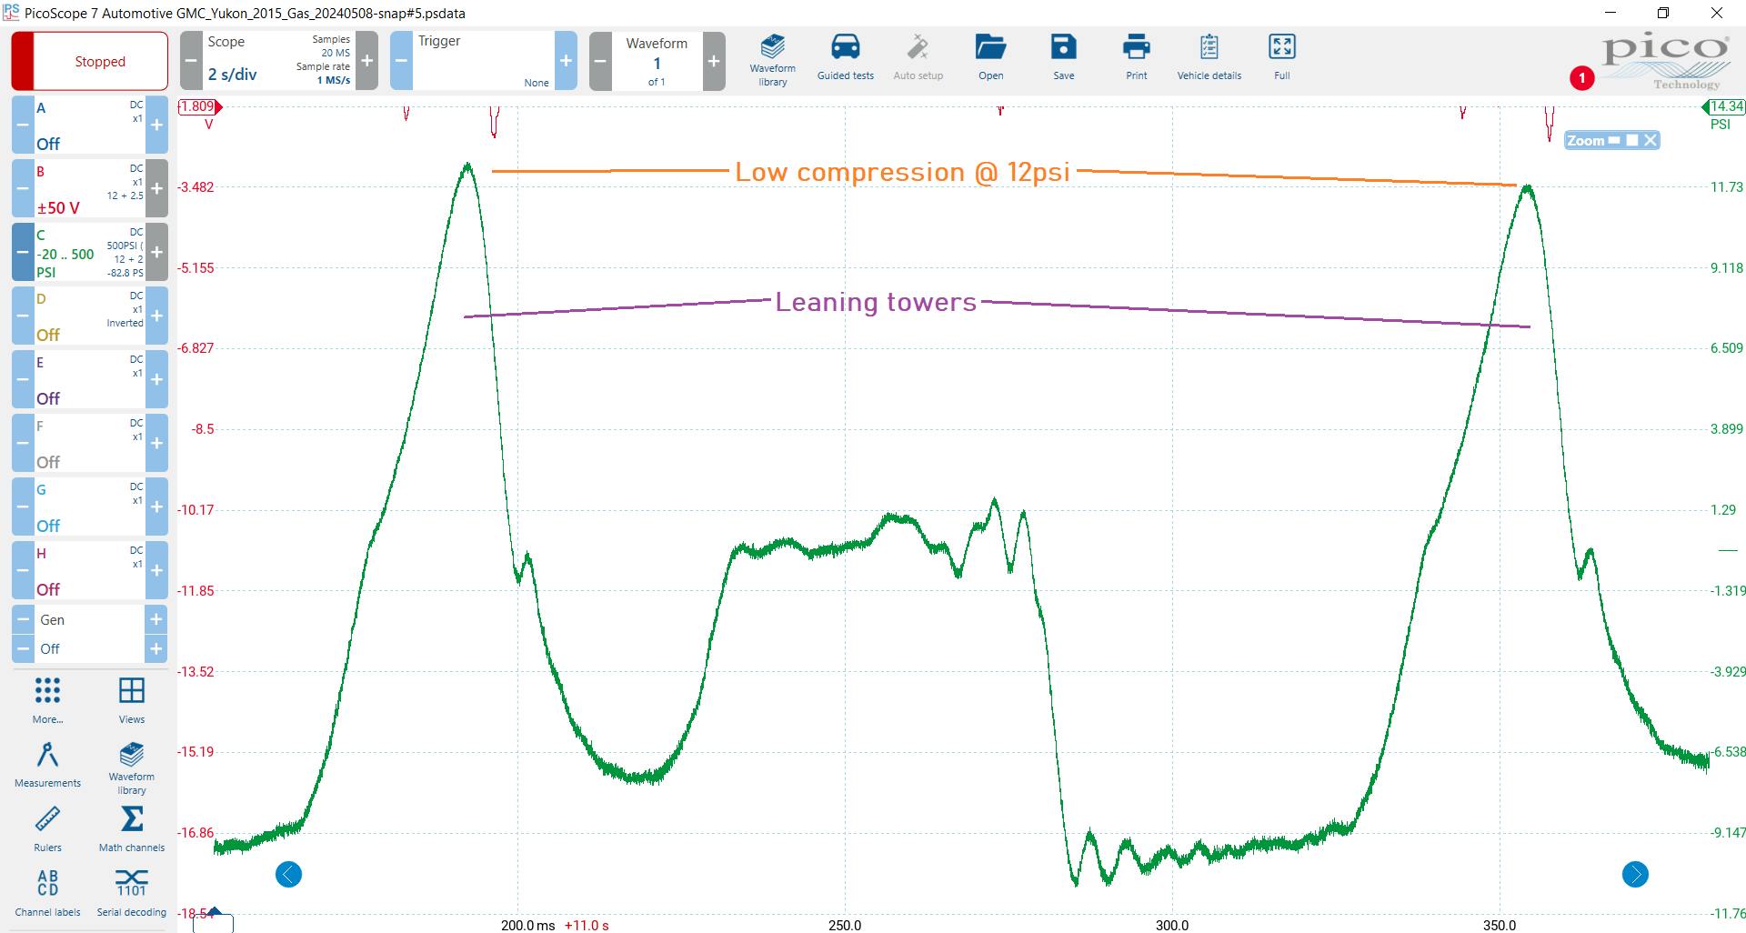Viewport: 1746px width, 933px height.
Task: Open the Rulers tool
Action: (47, 828)
